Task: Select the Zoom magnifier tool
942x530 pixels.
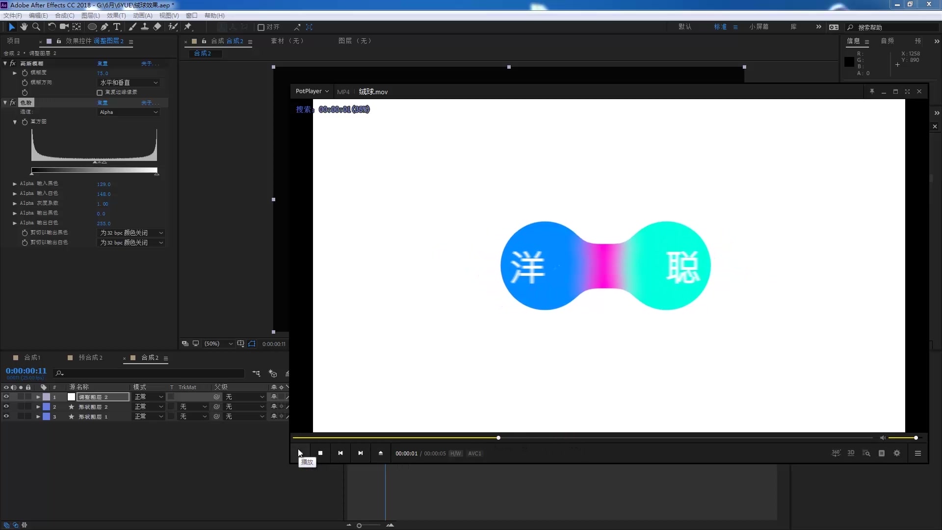Action: click(36, 27)
